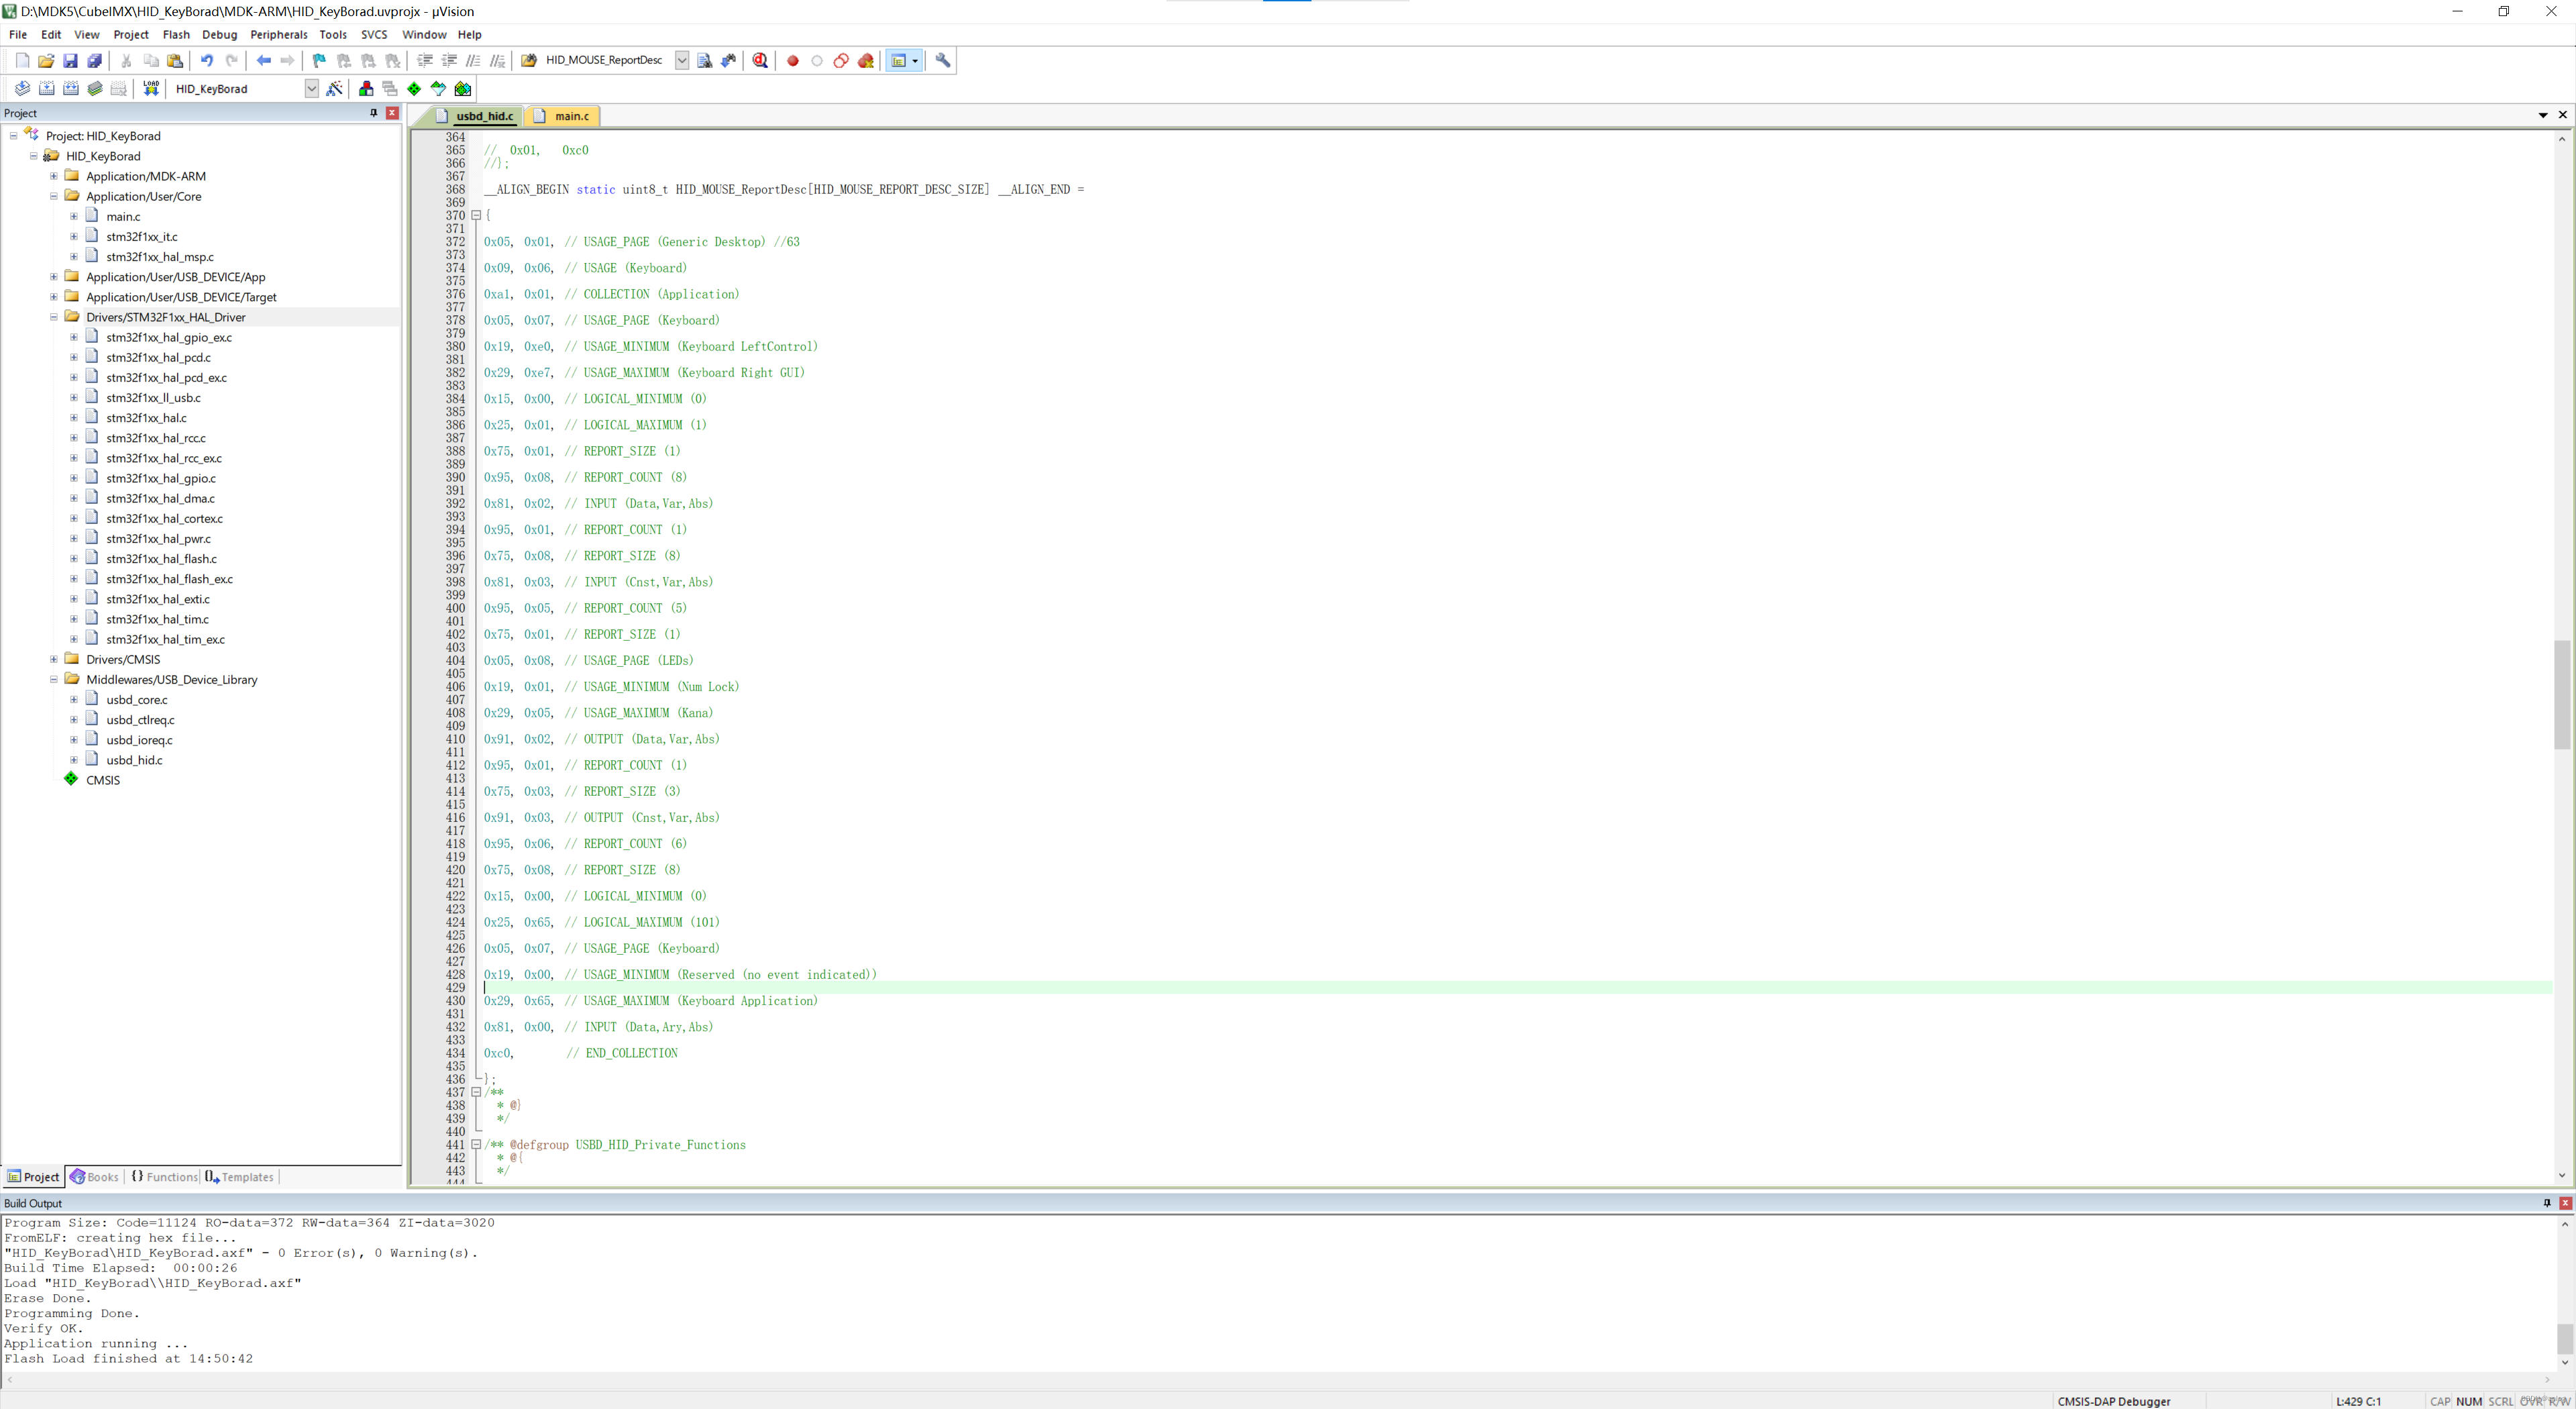Open the Flash menu
This screenshot has width=2576, height=1409.
pos(176,34)
